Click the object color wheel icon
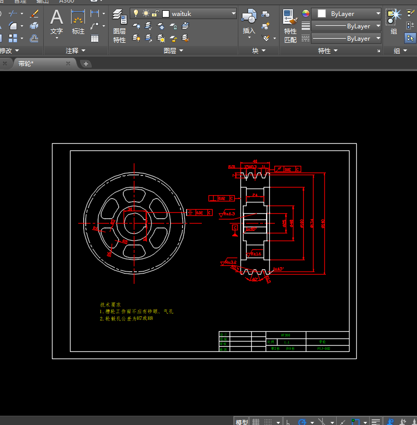Viewport: 417px width, 425px height. coord(306,13)
